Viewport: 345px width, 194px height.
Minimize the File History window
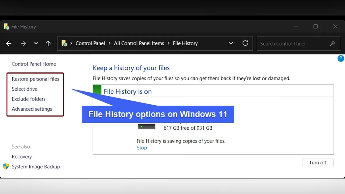(x=296, y=26)
